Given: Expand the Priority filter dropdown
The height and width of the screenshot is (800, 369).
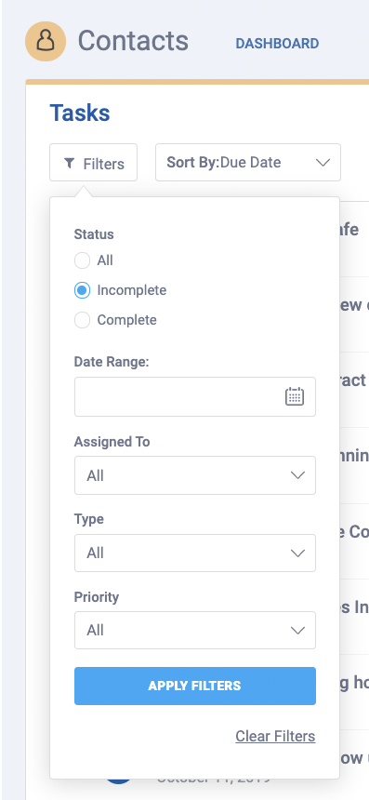Looking at the screenshot, I should 195,630.
